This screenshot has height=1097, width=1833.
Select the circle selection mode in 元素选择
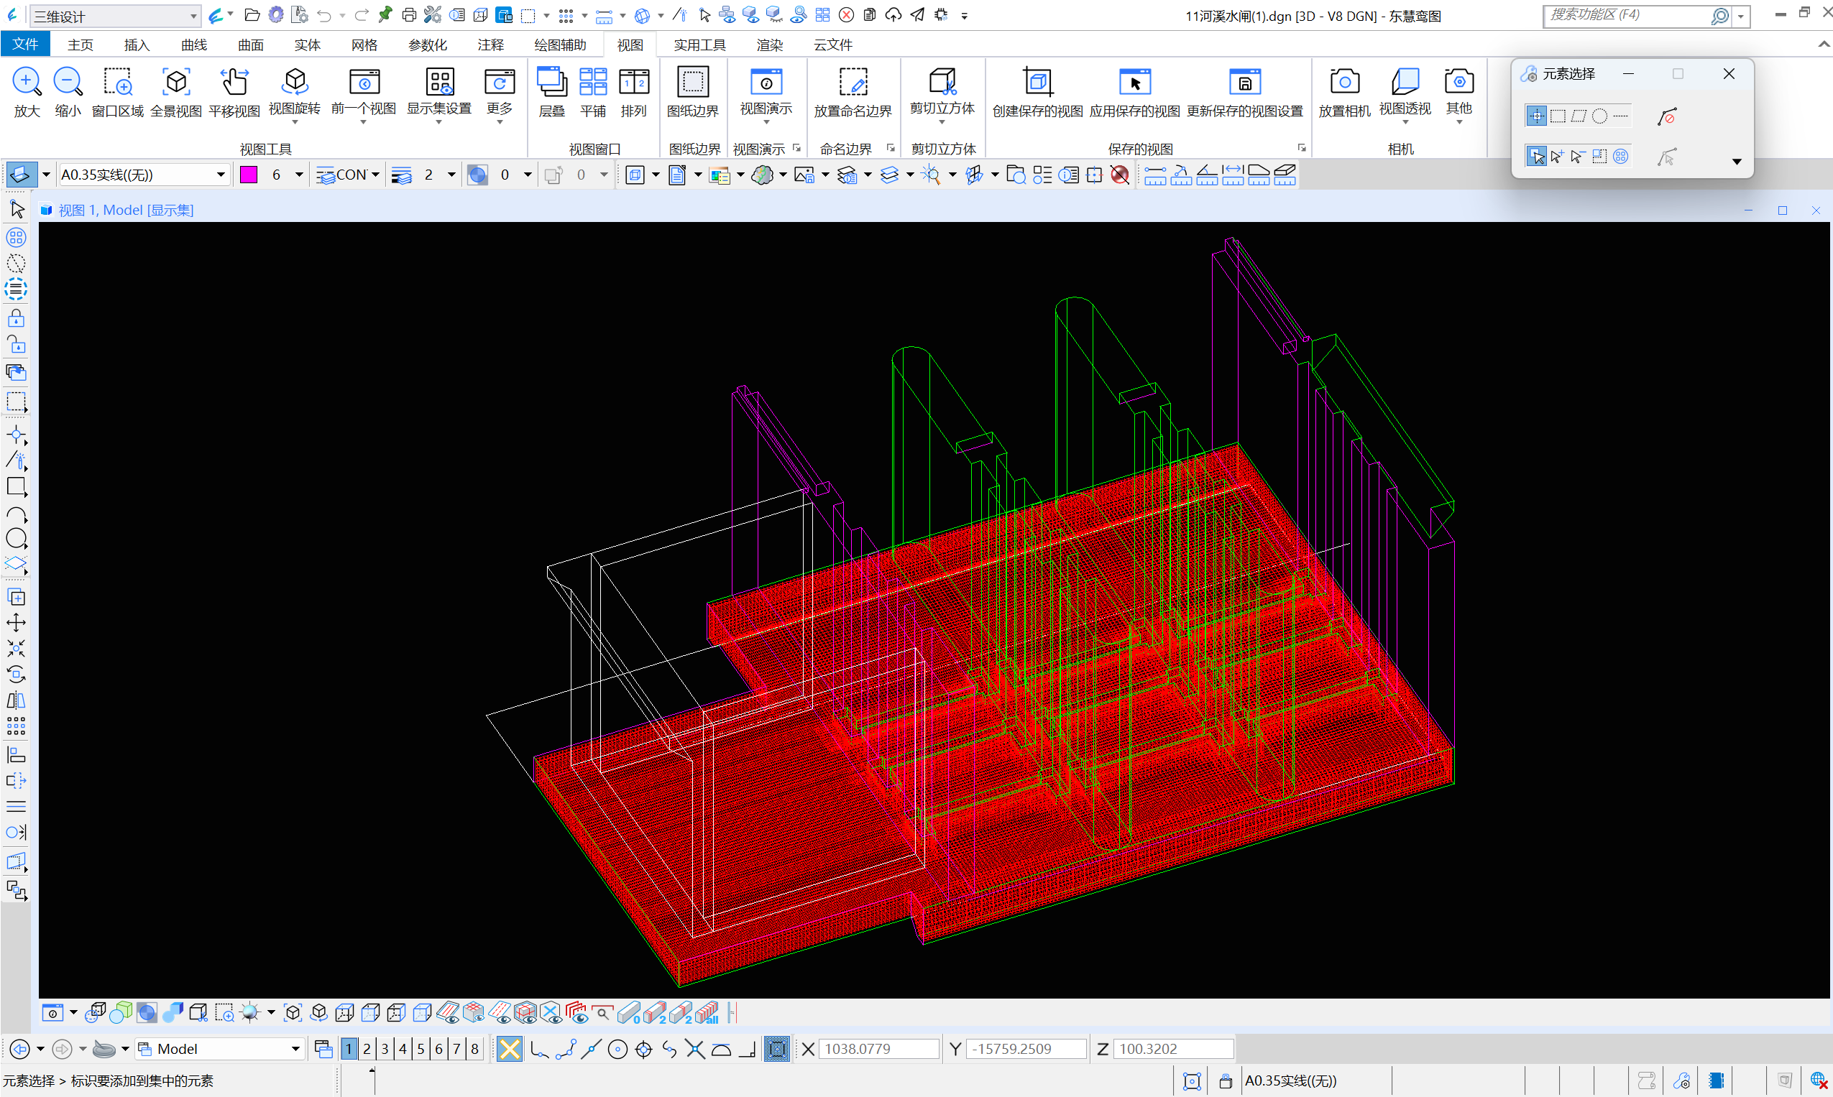[x=1599, y=116]
